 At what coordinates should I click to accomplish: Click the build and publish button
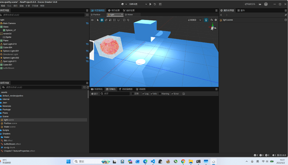pos(250,4)
